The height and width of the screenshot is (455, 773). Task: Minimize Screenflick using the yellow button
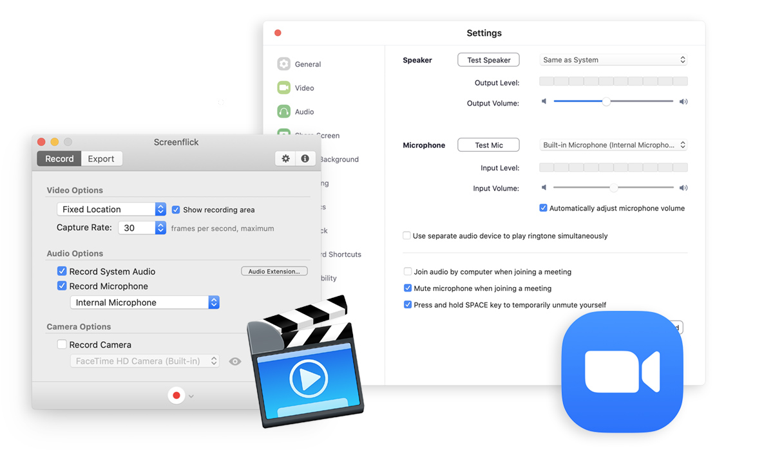(54, 142)
